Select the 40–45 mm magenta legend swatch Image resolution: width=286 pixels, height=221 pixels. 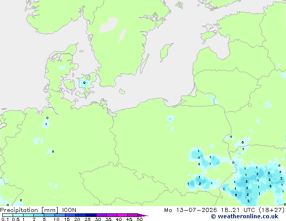coord(122,215)
